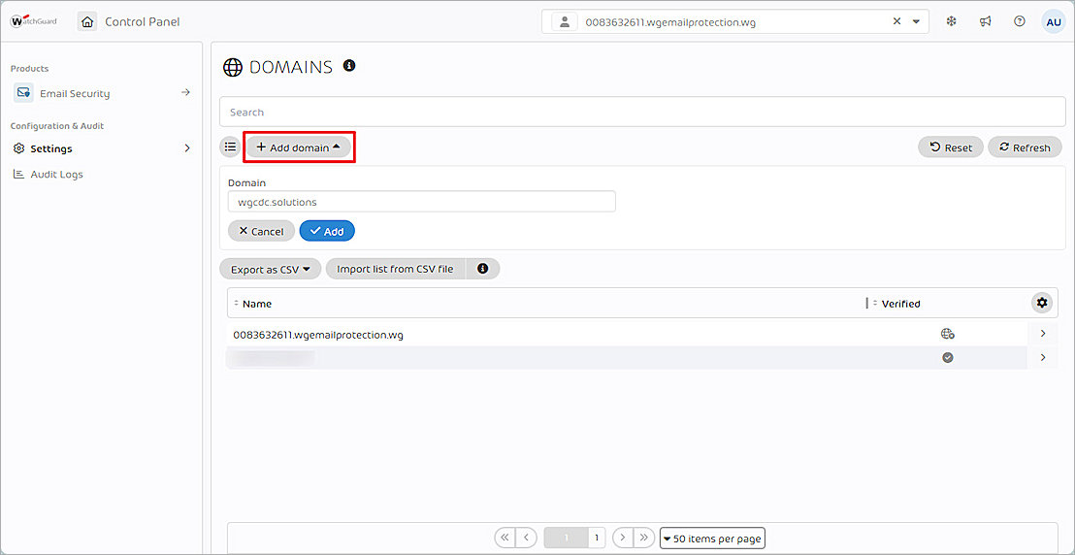
Task: Open the home Control Panel icon
Action: (87, 22)
